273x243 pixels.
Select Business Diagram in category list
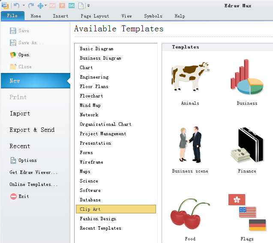pos(100,58)
